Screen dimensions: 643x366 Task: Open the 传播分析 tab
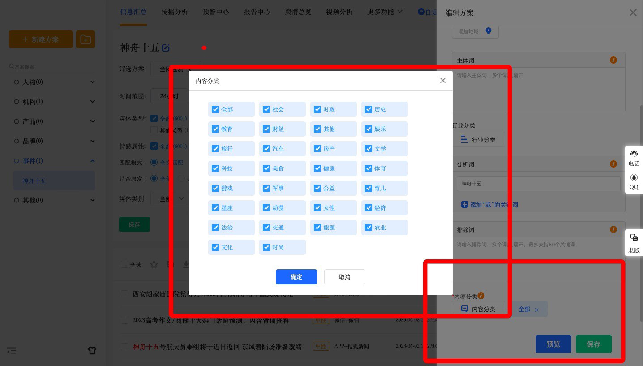tap(175, 12)
